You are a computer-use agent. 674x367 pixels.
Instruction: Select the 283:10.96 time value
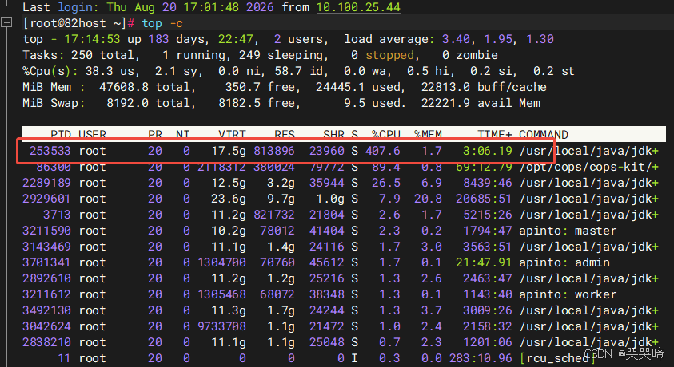481,358
